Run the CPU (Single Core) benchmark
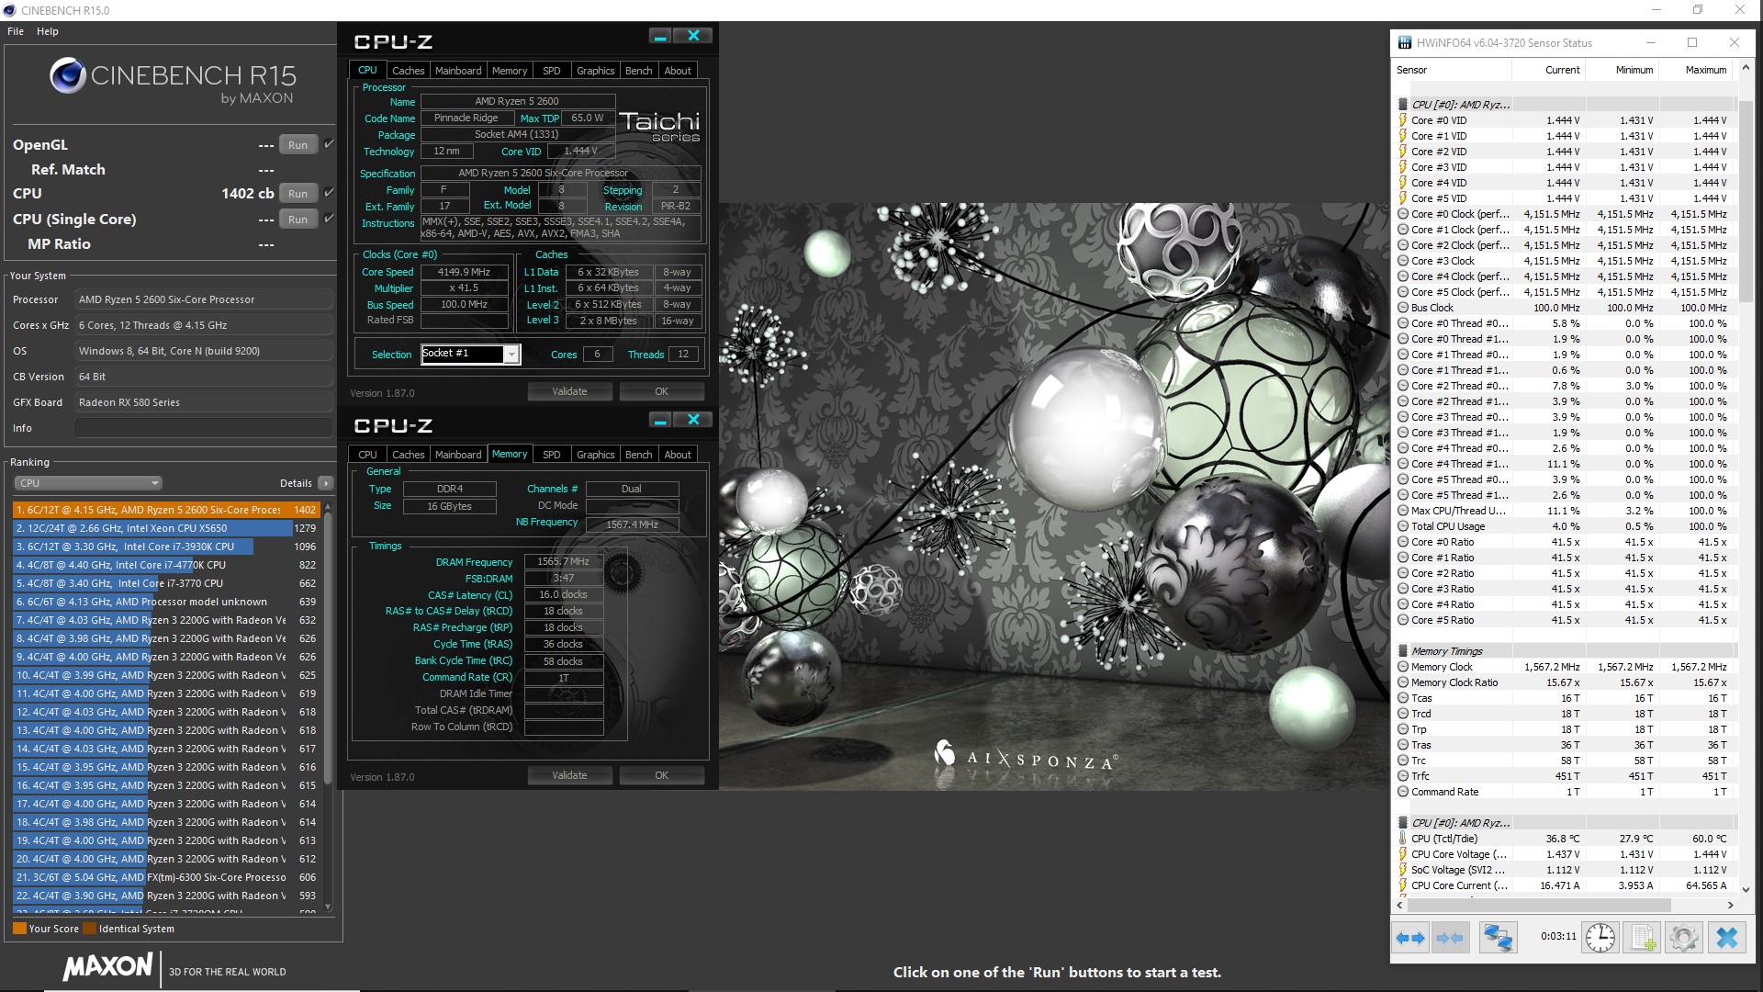Screen dimensions: 1763x992 tap(298, 219)
